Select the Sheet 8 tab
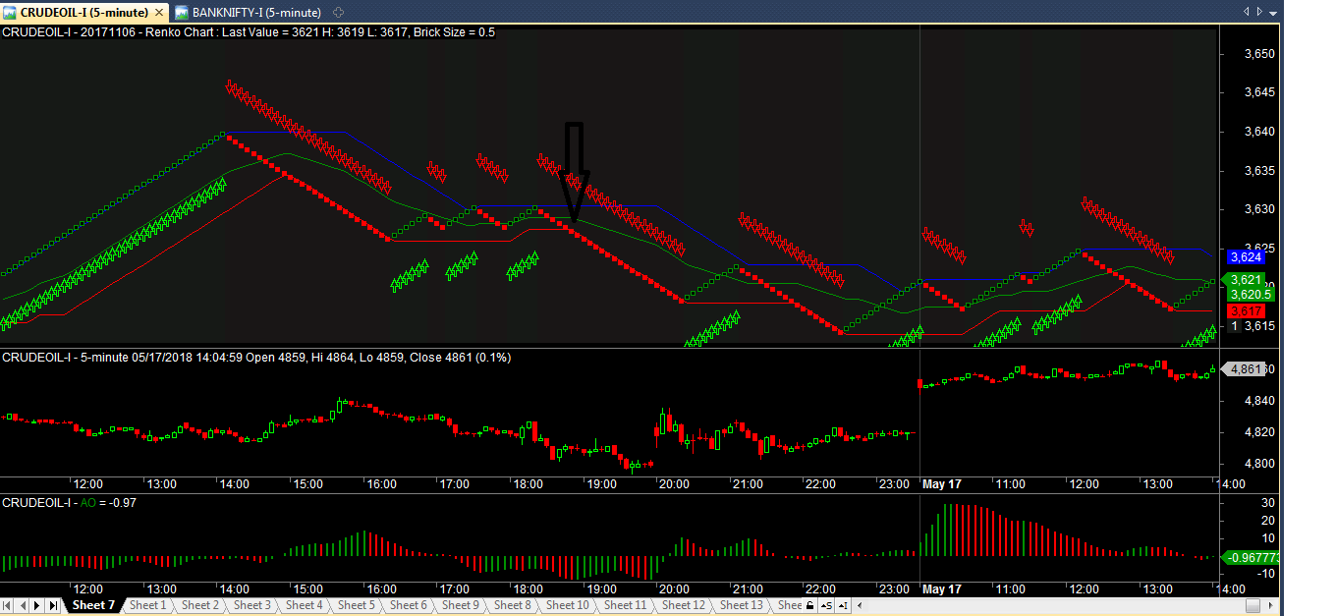This screenshot has height=616, width=1336. [x=513, y=605]
